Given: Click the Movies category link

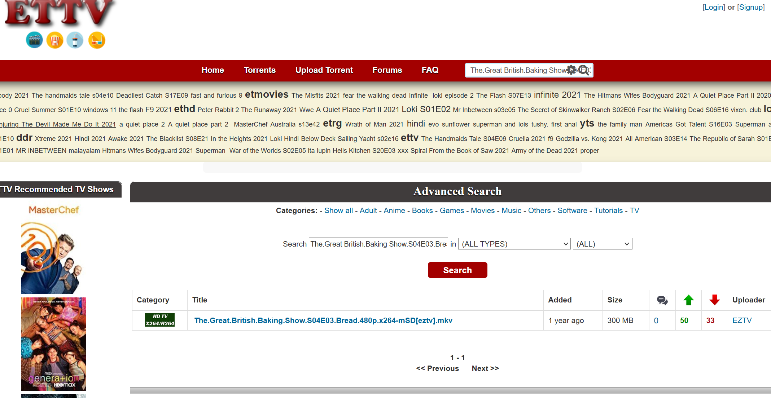Looking at the screenshot, I should (x=482, y=211).
